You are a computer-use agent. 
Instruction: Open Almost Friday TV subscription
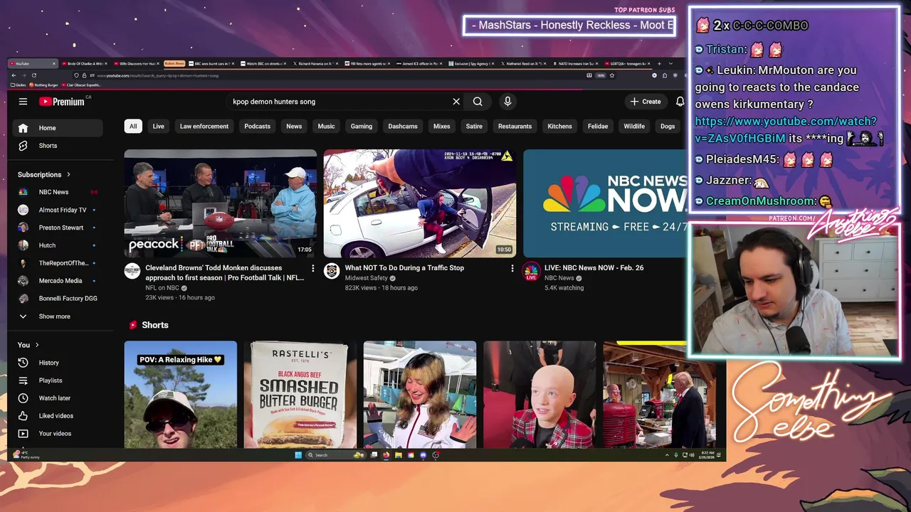tap(58, 210)
